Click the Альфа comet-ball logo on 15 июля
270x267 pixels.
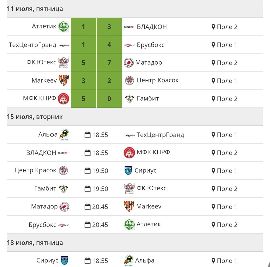(64, 134)
